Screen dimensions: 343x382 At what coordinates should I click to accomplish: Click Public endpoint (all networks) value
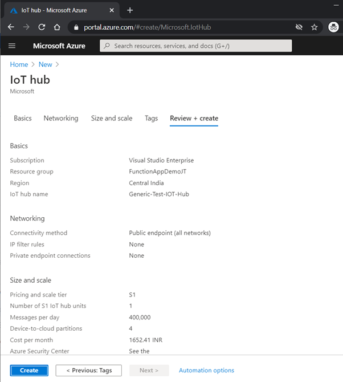click(170, 233)
